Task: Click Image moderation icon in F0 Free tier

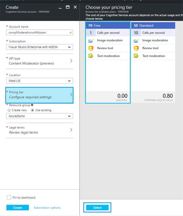Action: 91,41
